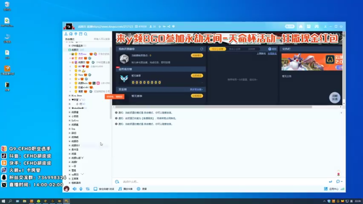
Task: Expand the Nice.Boom channel
Action: click(70, 96)
